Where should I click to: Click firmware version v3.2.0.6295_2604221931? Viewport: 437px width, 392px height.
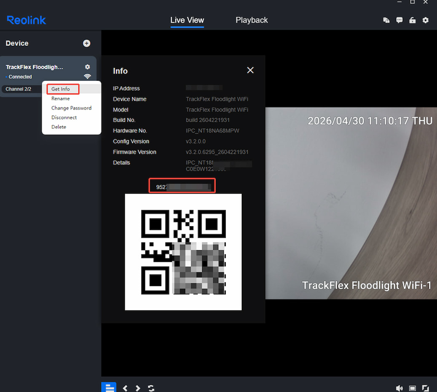[x=217, y=152]
